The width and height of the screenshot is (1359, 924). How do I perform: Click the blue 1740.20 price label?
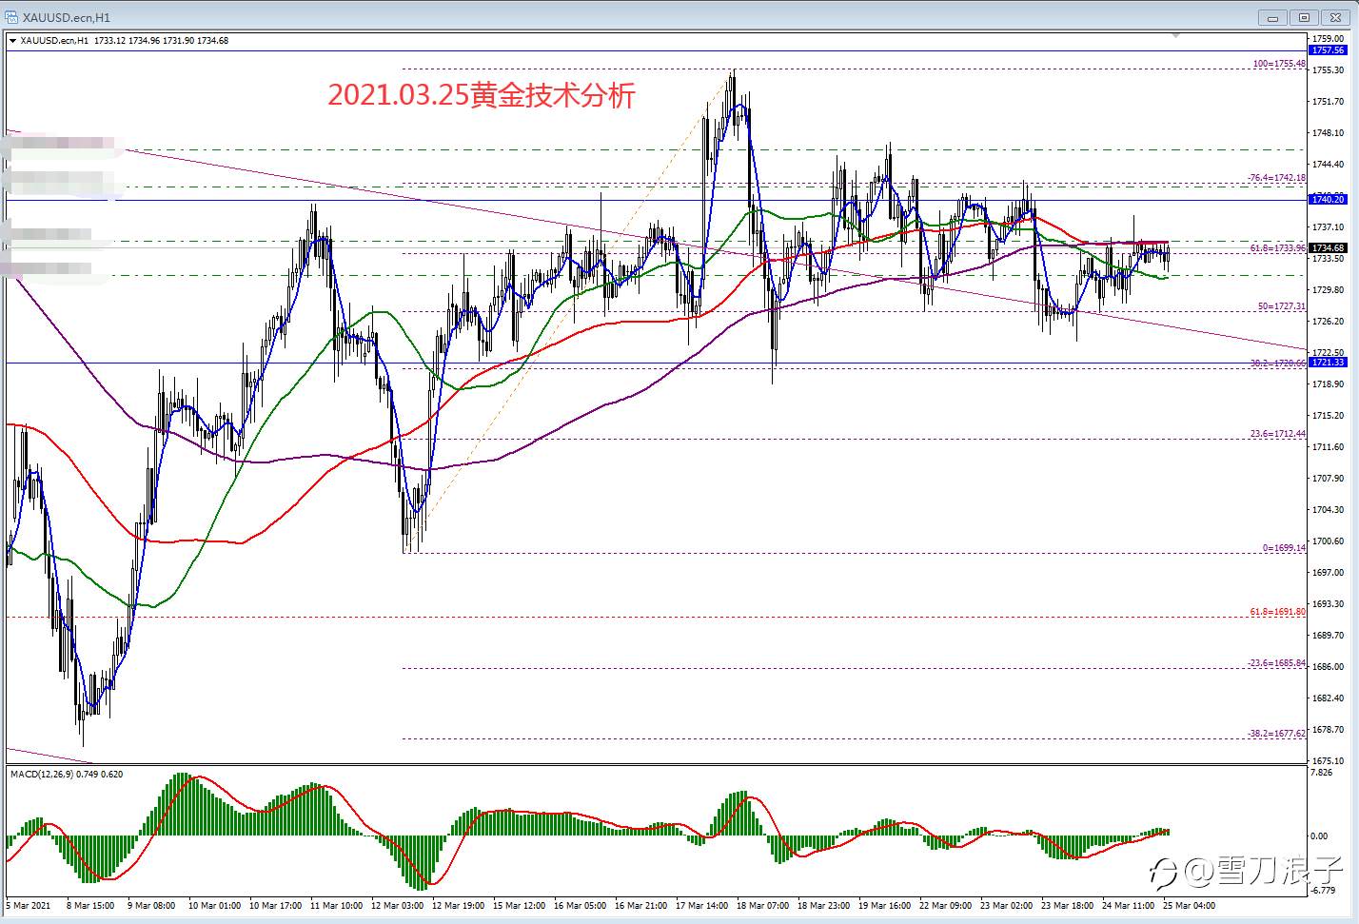pos(1328,199)
